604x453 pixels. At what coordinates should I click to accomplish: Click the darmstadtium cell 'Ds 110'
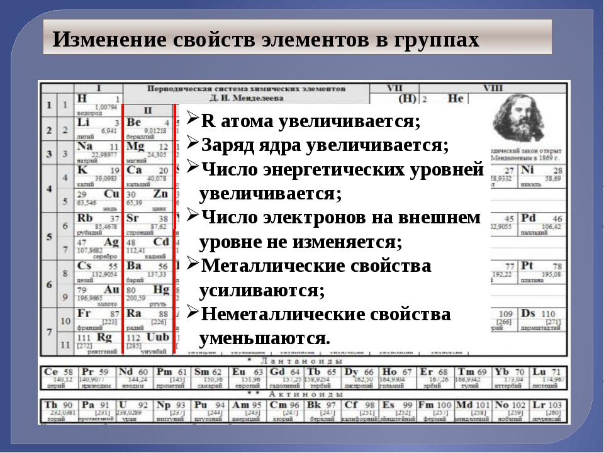click(x=542, y=320)
